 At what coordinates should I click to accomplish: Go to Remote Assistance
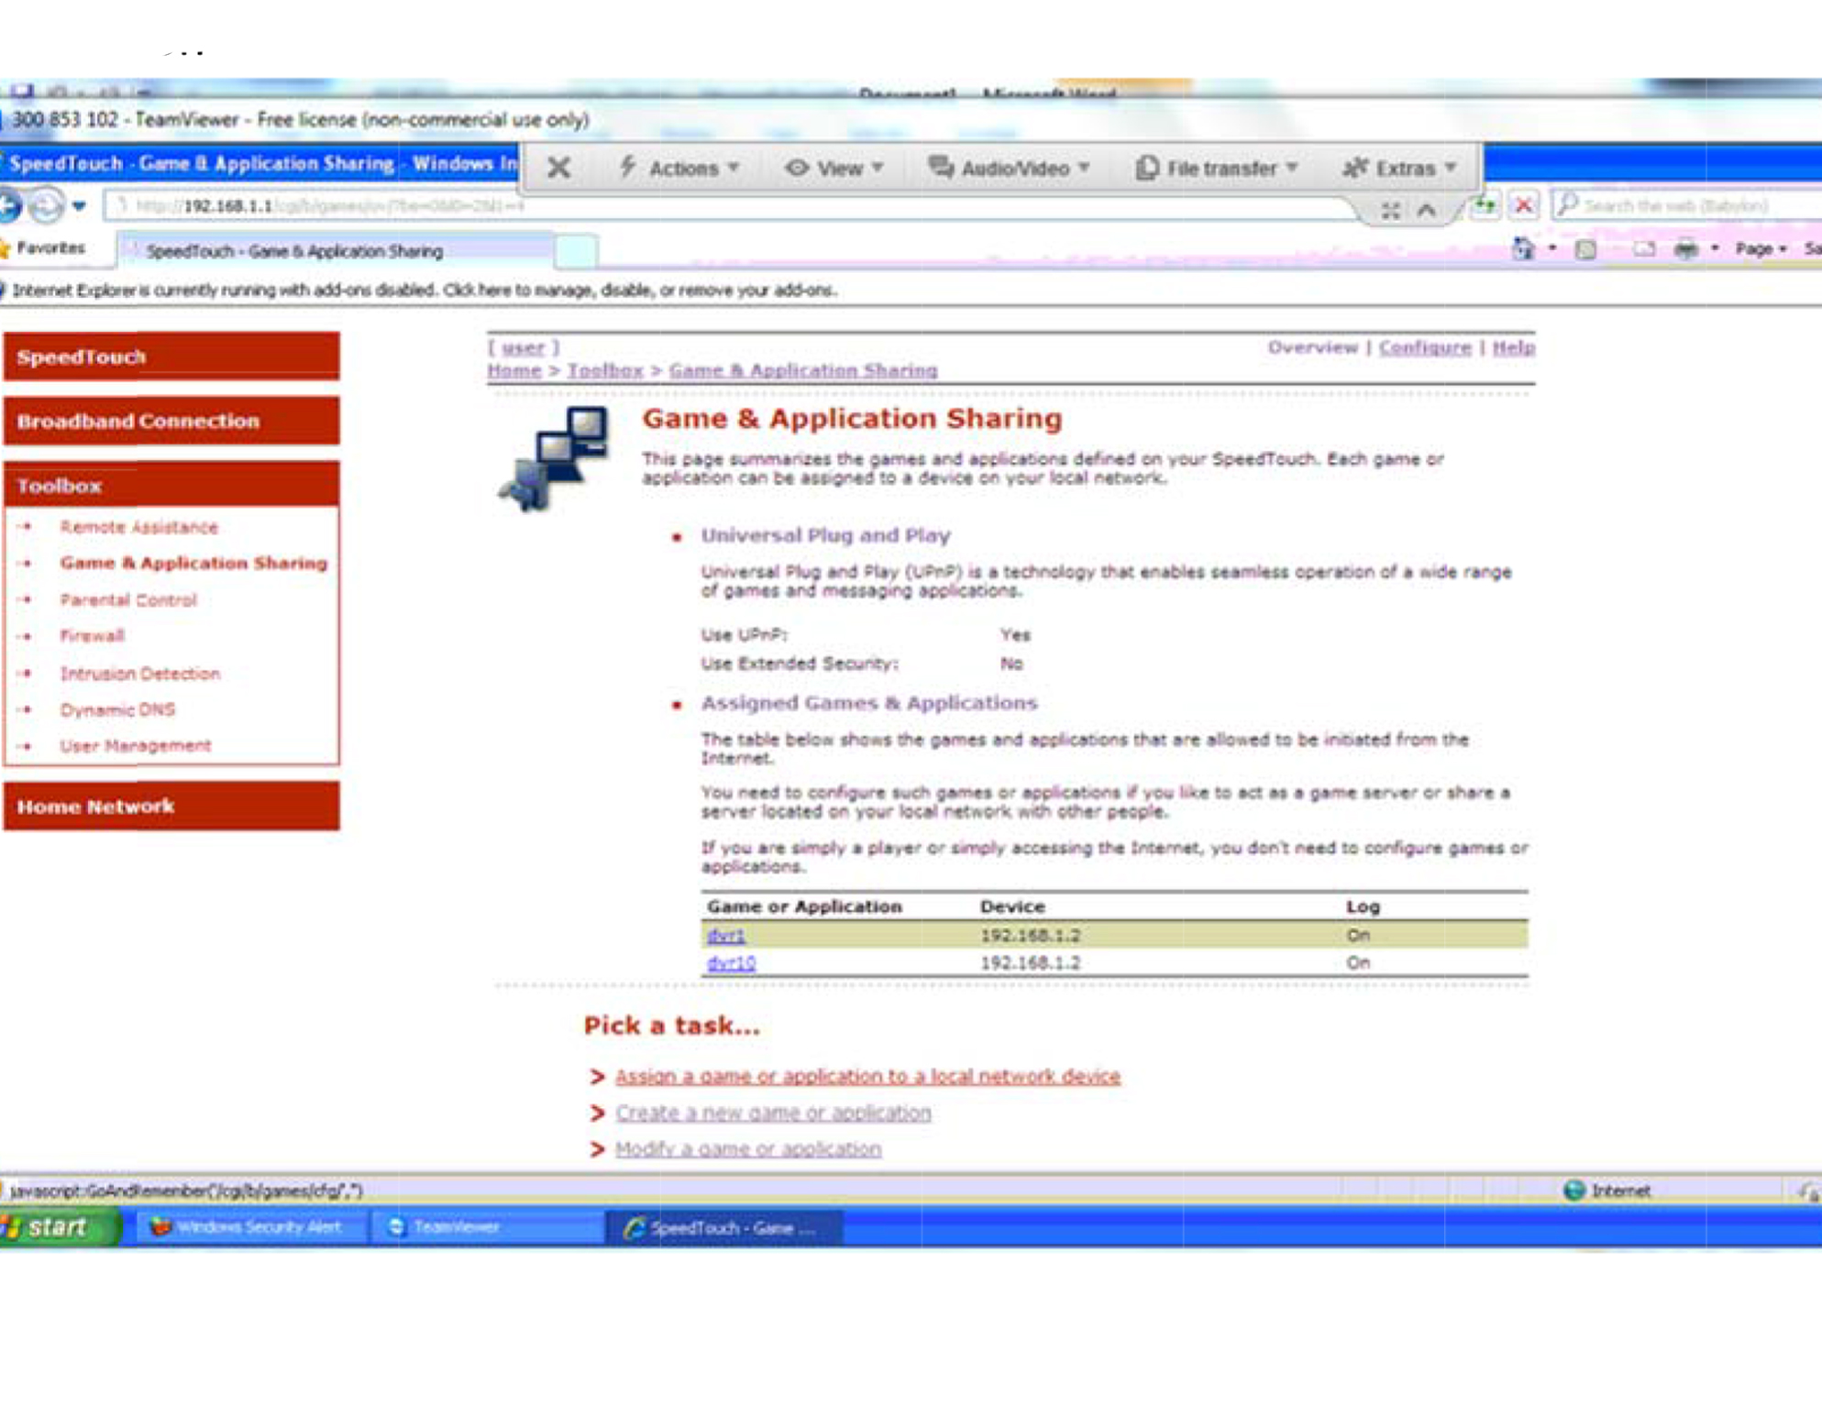click(139, 527)
